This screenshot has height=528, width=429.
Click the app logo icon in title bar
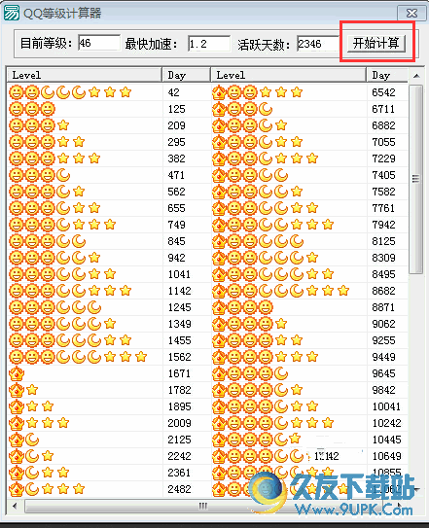(x=11, y=13)
